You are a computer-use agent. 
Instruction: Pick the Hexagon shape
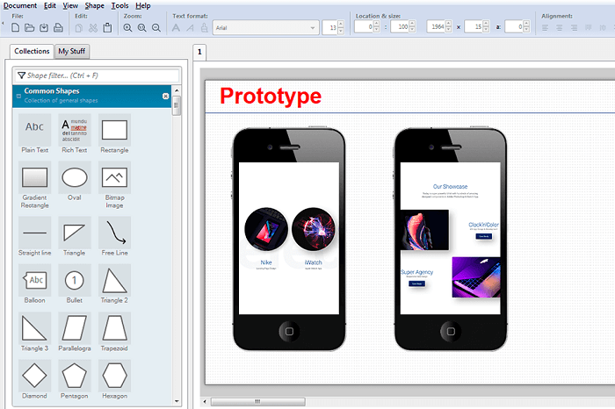coord(114,380)
